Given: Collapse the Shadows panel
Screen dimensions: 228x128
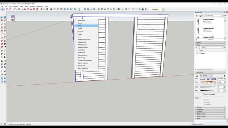Looking at the screenshot, I should [x=210, y=73].
